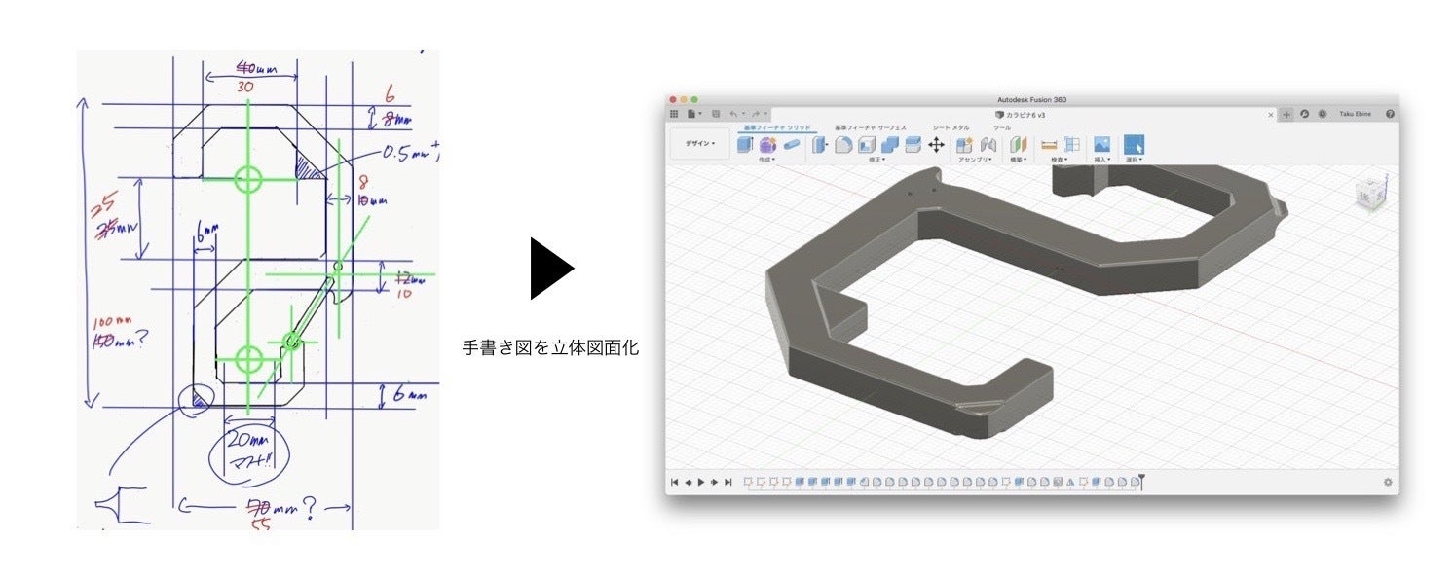Select the Extrude tool in the toolbar
This screenshot has height=577, width=1454.
tap(745, 145)
